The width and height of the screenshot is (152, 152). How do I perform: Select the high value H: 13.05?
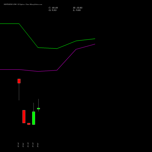(x=78, y=8)
